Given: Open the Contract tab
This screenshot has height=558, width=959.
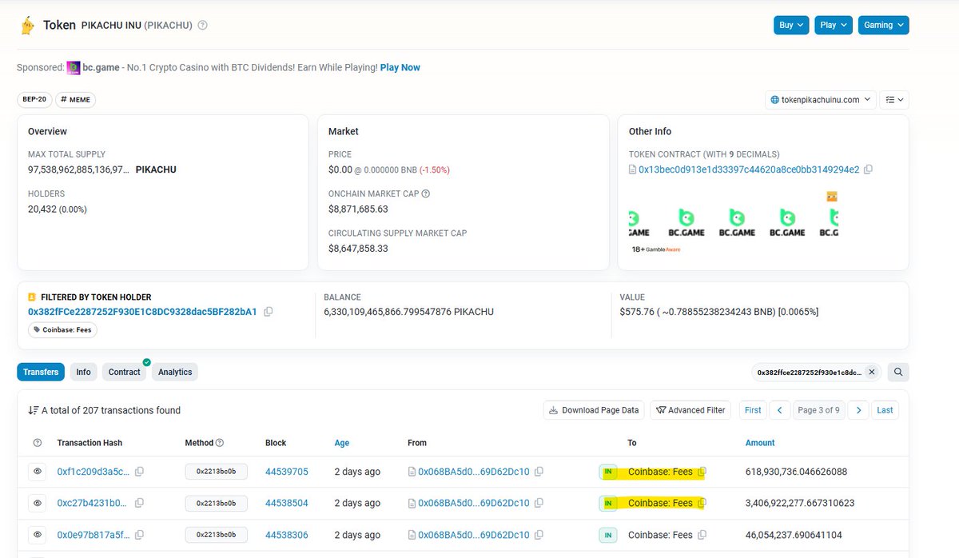Looking at the screenshot, I should (x=125, y=372).
